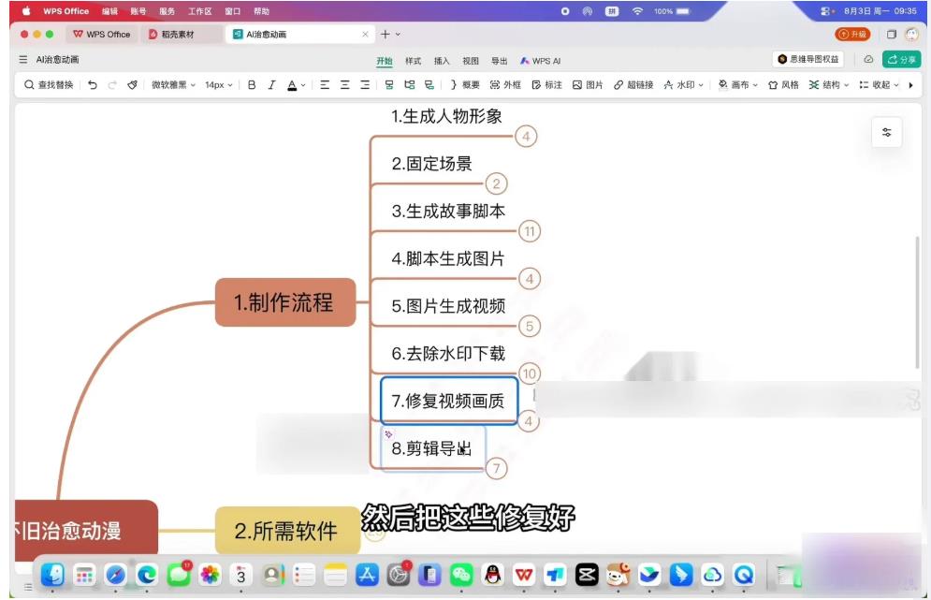This screenshot has height=600, width=931.
Task: Switch to the 导出 ribbon tab
Action: click(500, 61)
